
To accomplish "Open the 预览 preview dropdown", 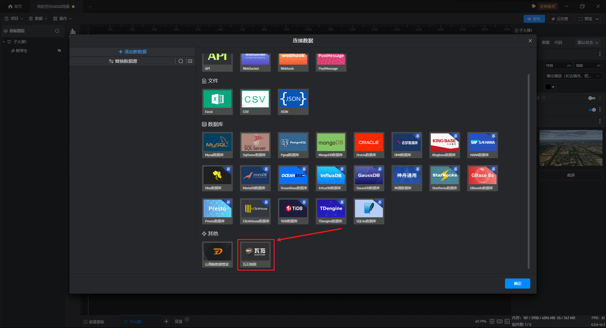I will point(589,19).
